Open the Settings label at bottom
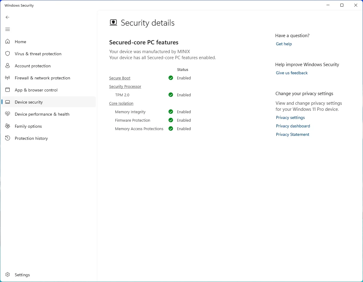The image size is (363, 282). (x=22, y=275)
